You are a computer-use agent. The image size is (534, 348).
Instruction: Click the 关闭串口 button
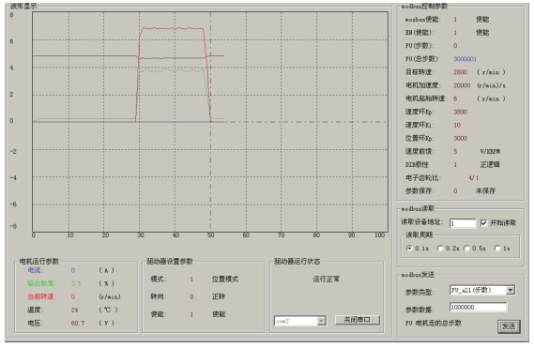click(357, 320)
